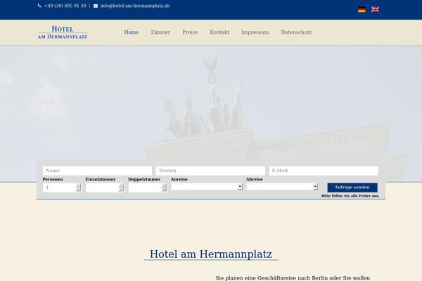Open the Preise menu item
This screenshot has height=281, width=422.
click(x=190, y=32)
